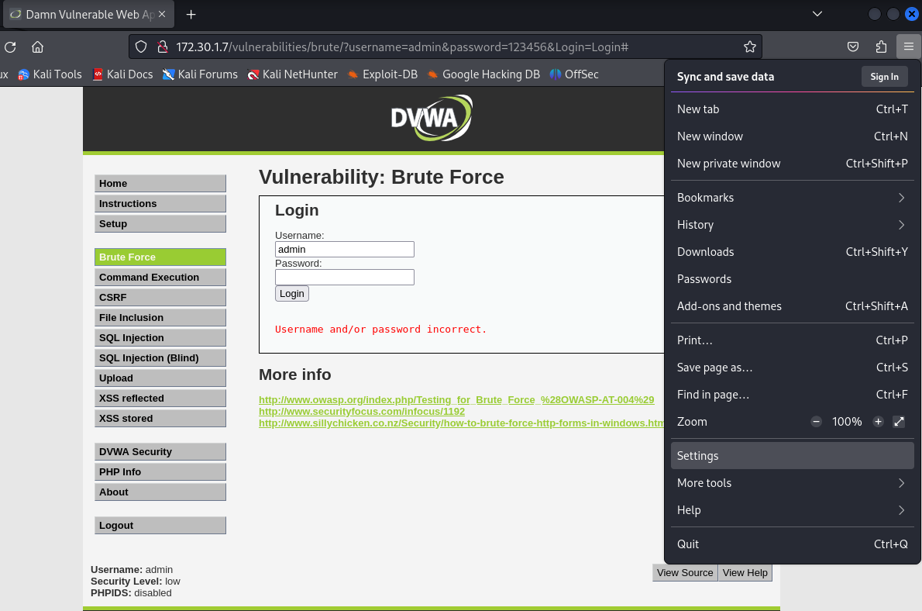Select Quit in the menu
Screen dimensions: 922x611
click(792, 544)
